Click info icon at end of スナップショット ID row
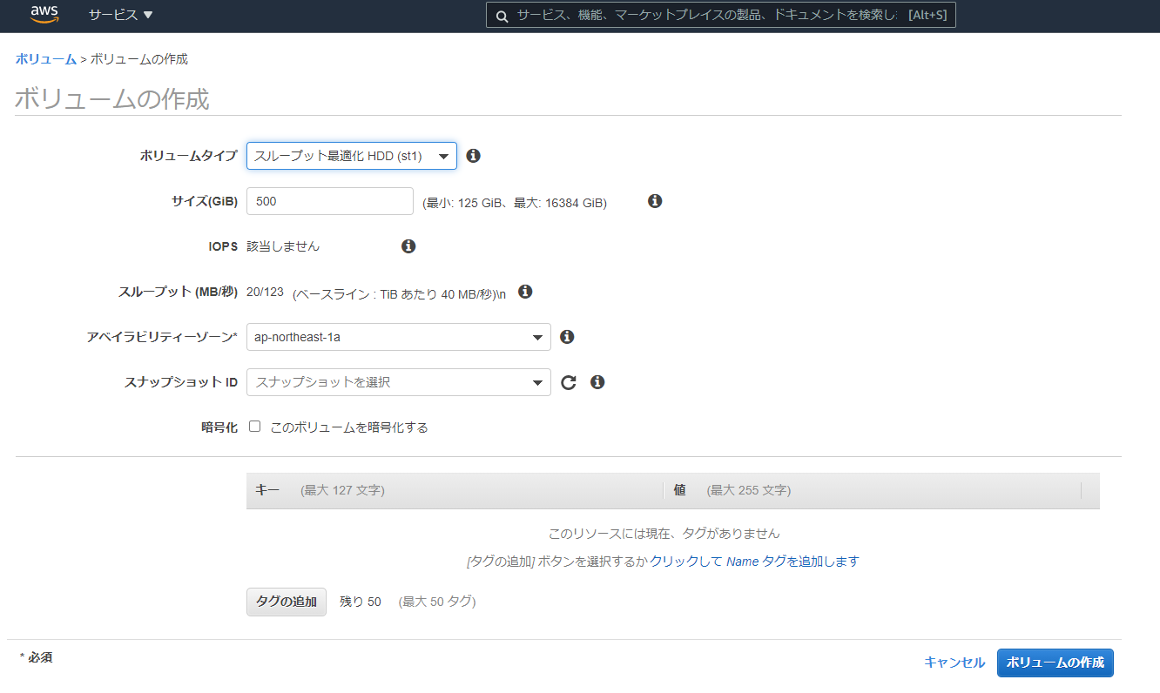This screenshot has height=693, width=1160. 597,382
